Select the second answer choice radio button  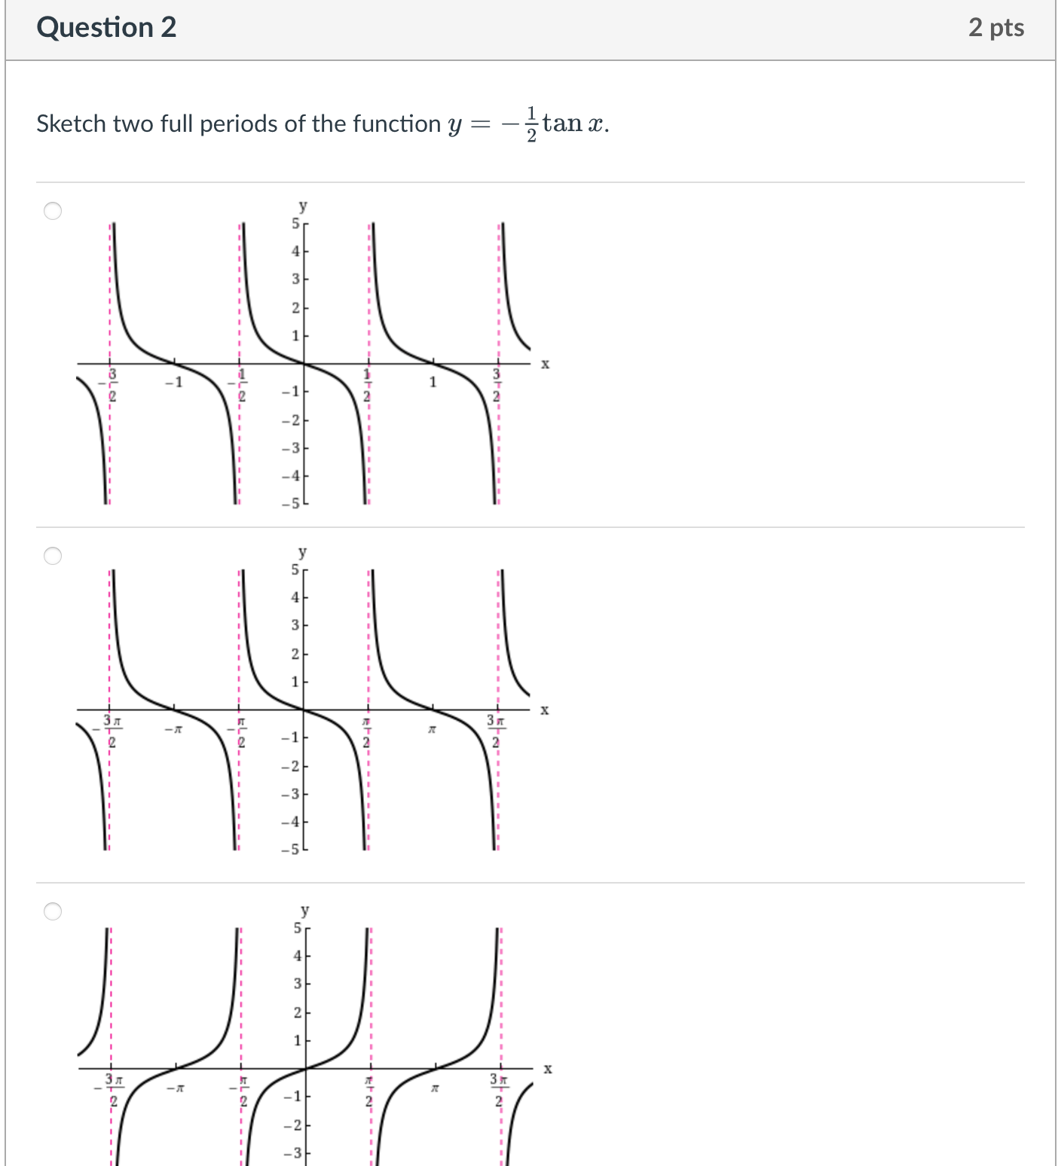53,557
